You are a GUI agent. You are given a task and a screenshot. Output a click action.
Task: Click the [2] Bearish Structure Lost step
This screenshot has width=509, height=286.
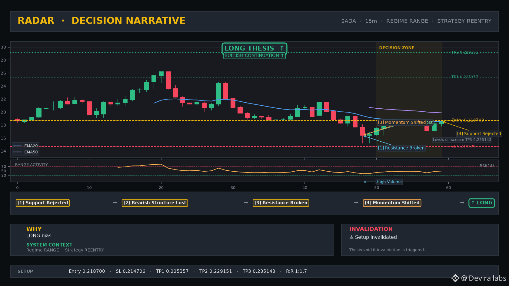(155, 203)
